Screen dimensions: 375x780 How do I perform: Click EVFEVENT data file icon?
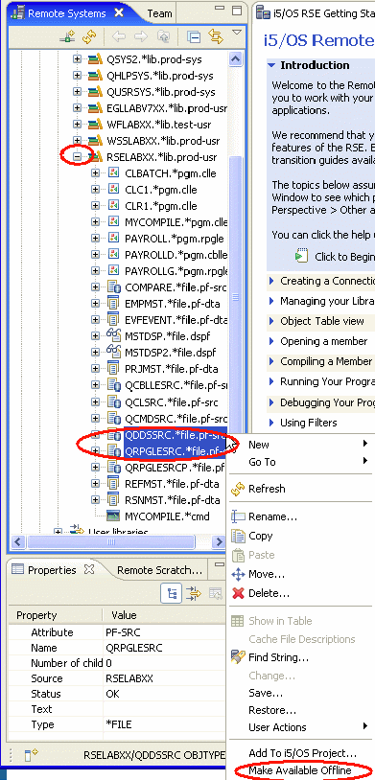tap(113, 320)
